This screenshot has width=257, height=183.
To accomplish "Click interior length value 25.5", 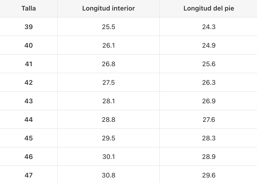I will coord(108,27).
